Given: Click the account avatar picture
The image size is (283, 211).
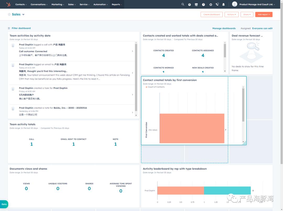Looking at the screenshot, I should pyautogui.click(x=235, y=4).
